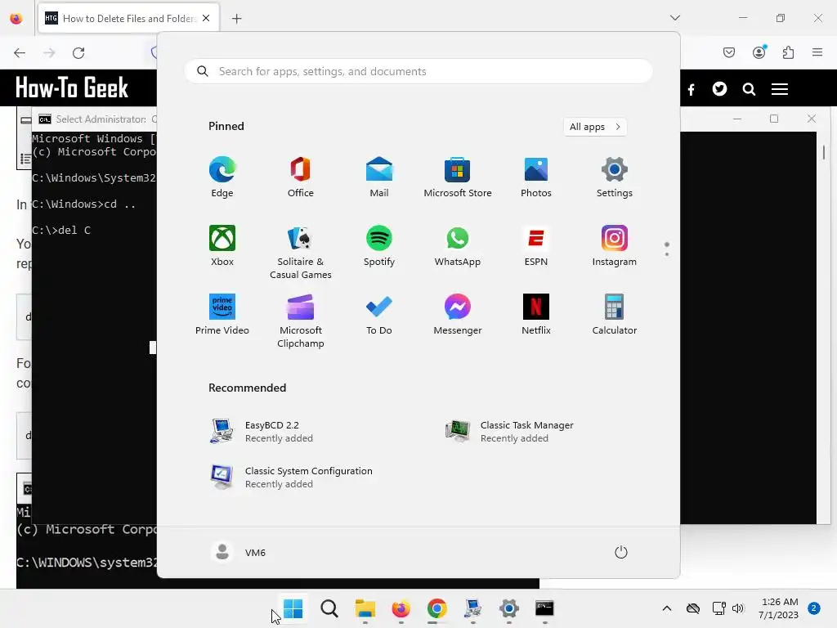Open the Settings gear on the taskbar
The width and height of the screenshot is (837, 628).
click(508, 608)
